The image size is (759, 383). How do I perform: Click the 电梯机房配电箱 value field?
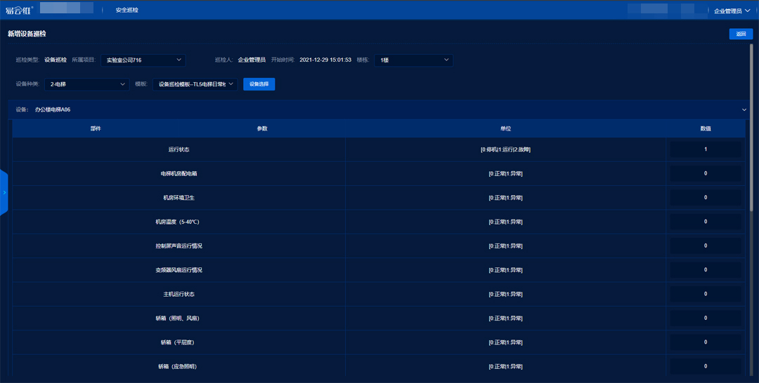[x=706, y=173]
